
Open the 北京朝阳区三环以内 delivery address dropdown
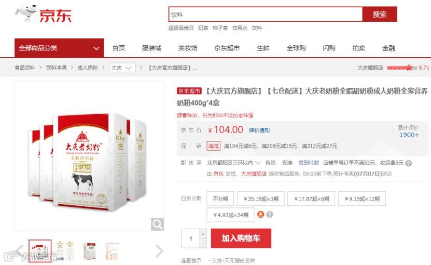(x=233, y=163)
